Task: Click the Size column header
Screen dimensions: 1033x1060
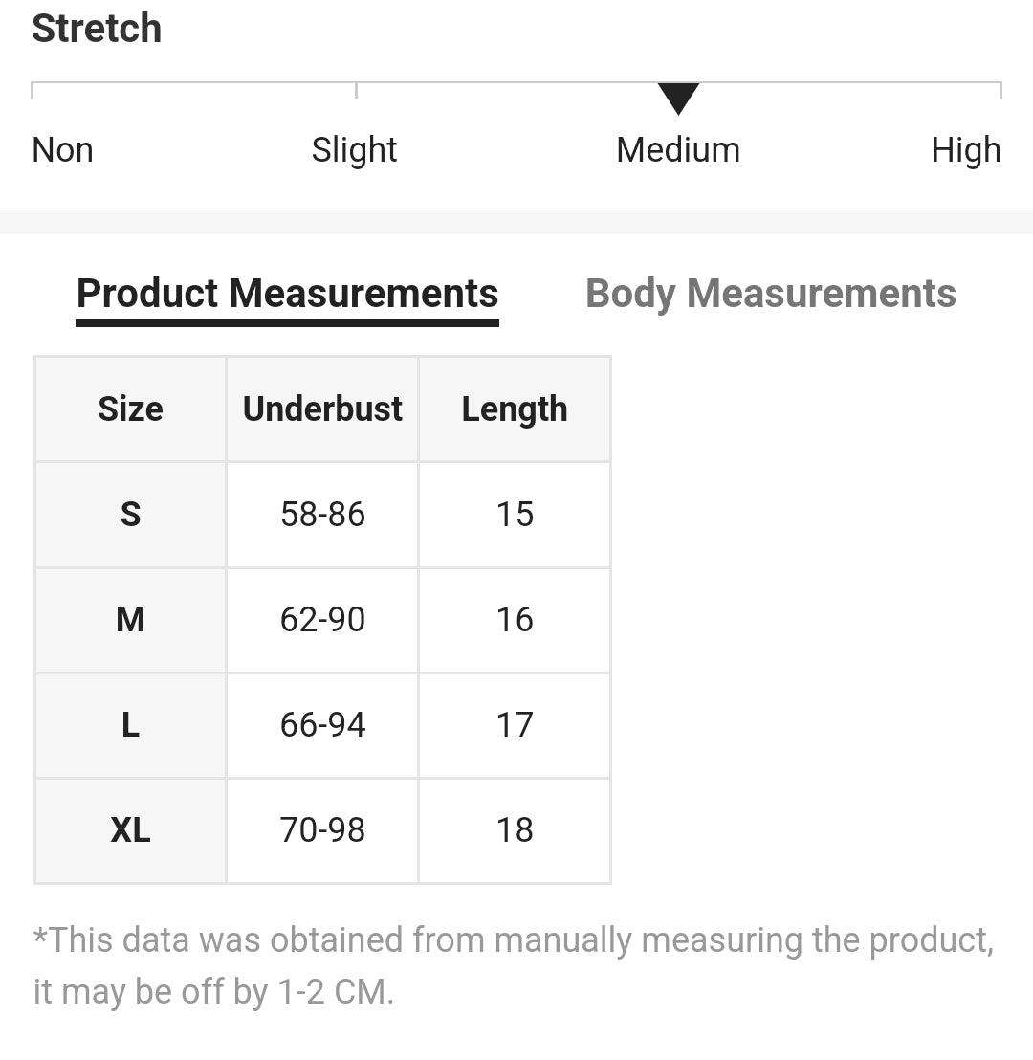Action: (130, 409)
